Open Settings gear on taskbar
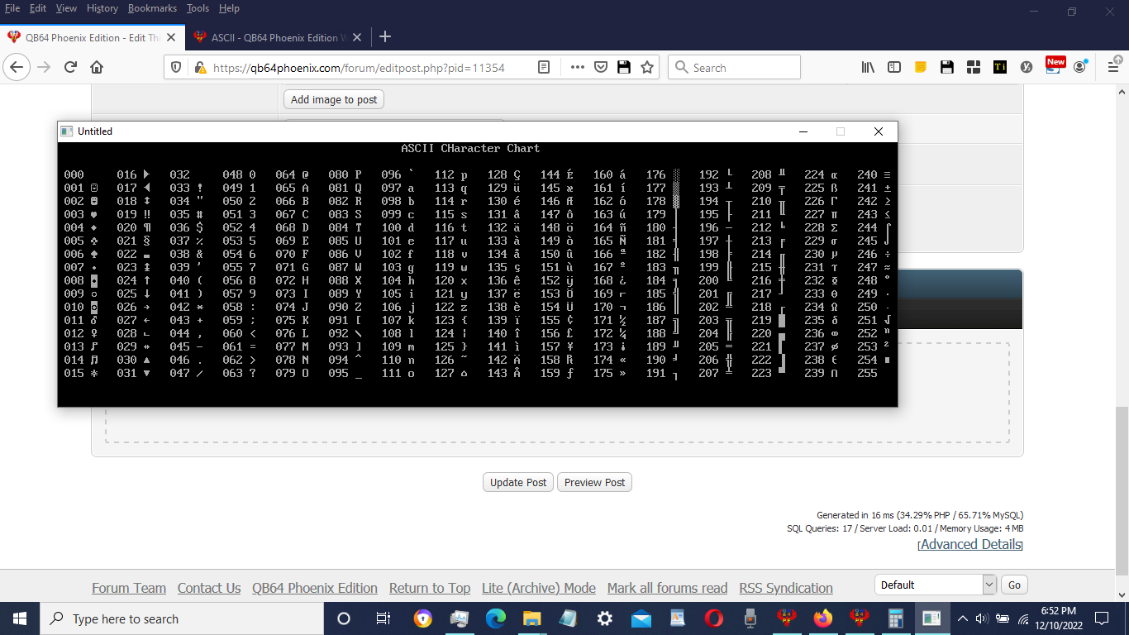The width and height of the screenshot is (1129, 635). (x=605, y=618)
